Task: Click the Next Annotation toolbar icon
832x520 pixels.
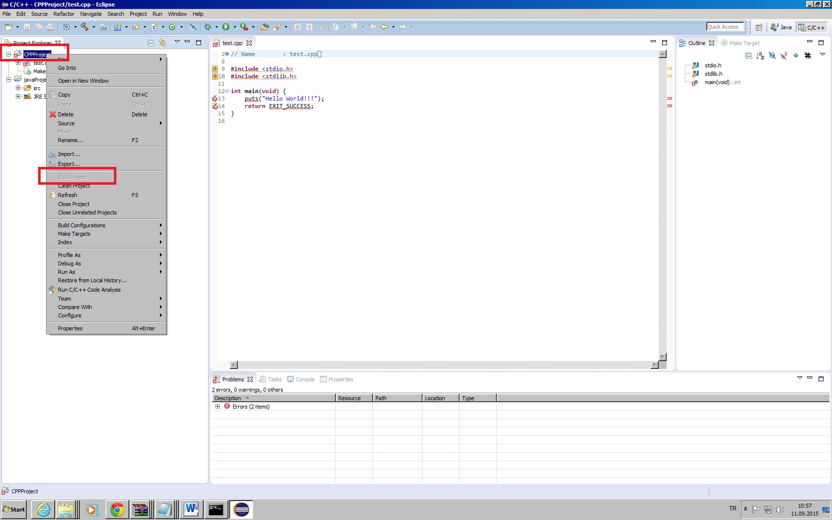Action: [x=336, y=27]
